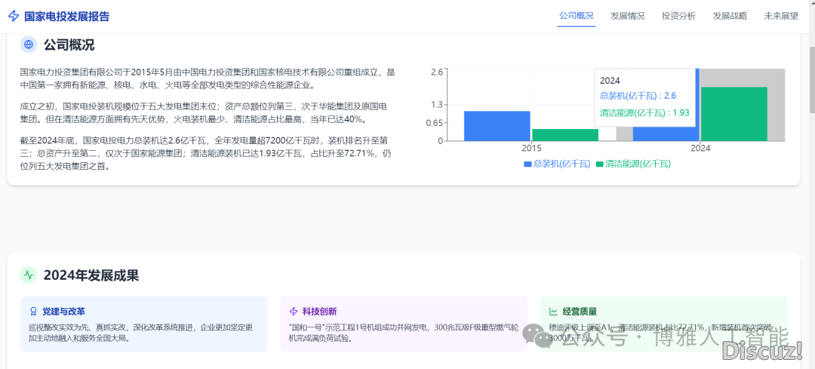Click the 2.6 y-axis value
Screen dimensions: 815x369
click(x=437, y=72)
